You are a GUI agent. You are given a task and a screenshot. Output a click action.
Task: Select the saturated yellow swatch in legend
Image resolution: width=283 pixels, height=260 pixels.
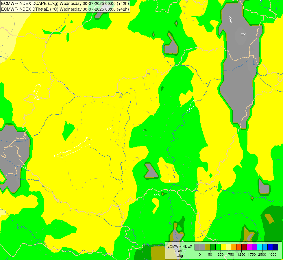tap(223, 247)
